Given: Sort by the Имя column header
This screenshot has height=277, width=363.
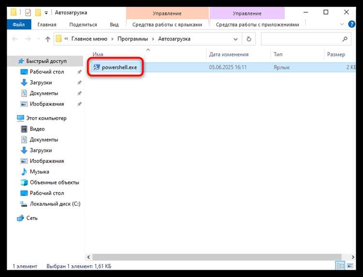Looking at the screenshot, I should pyautogui.click(x=98, y=54).
